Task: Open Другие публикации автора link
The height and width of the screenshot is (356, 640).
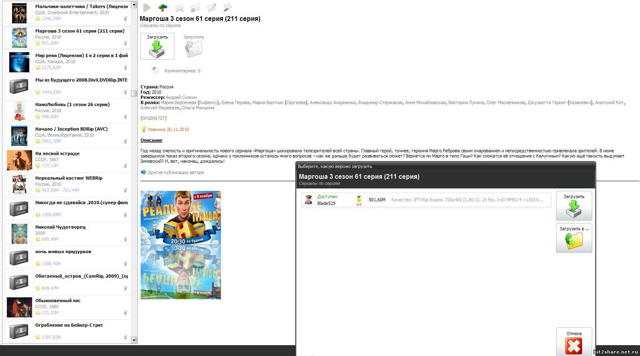Action: coord(176,172)
